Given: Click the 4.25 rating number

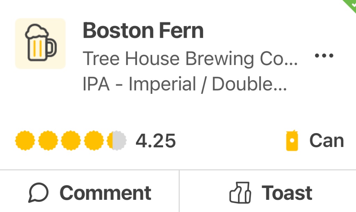Looking at the screenshot, I should point(155,141).
